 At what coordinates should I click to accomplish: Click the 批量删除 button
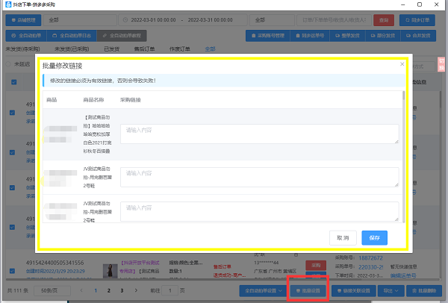(424, 291)
